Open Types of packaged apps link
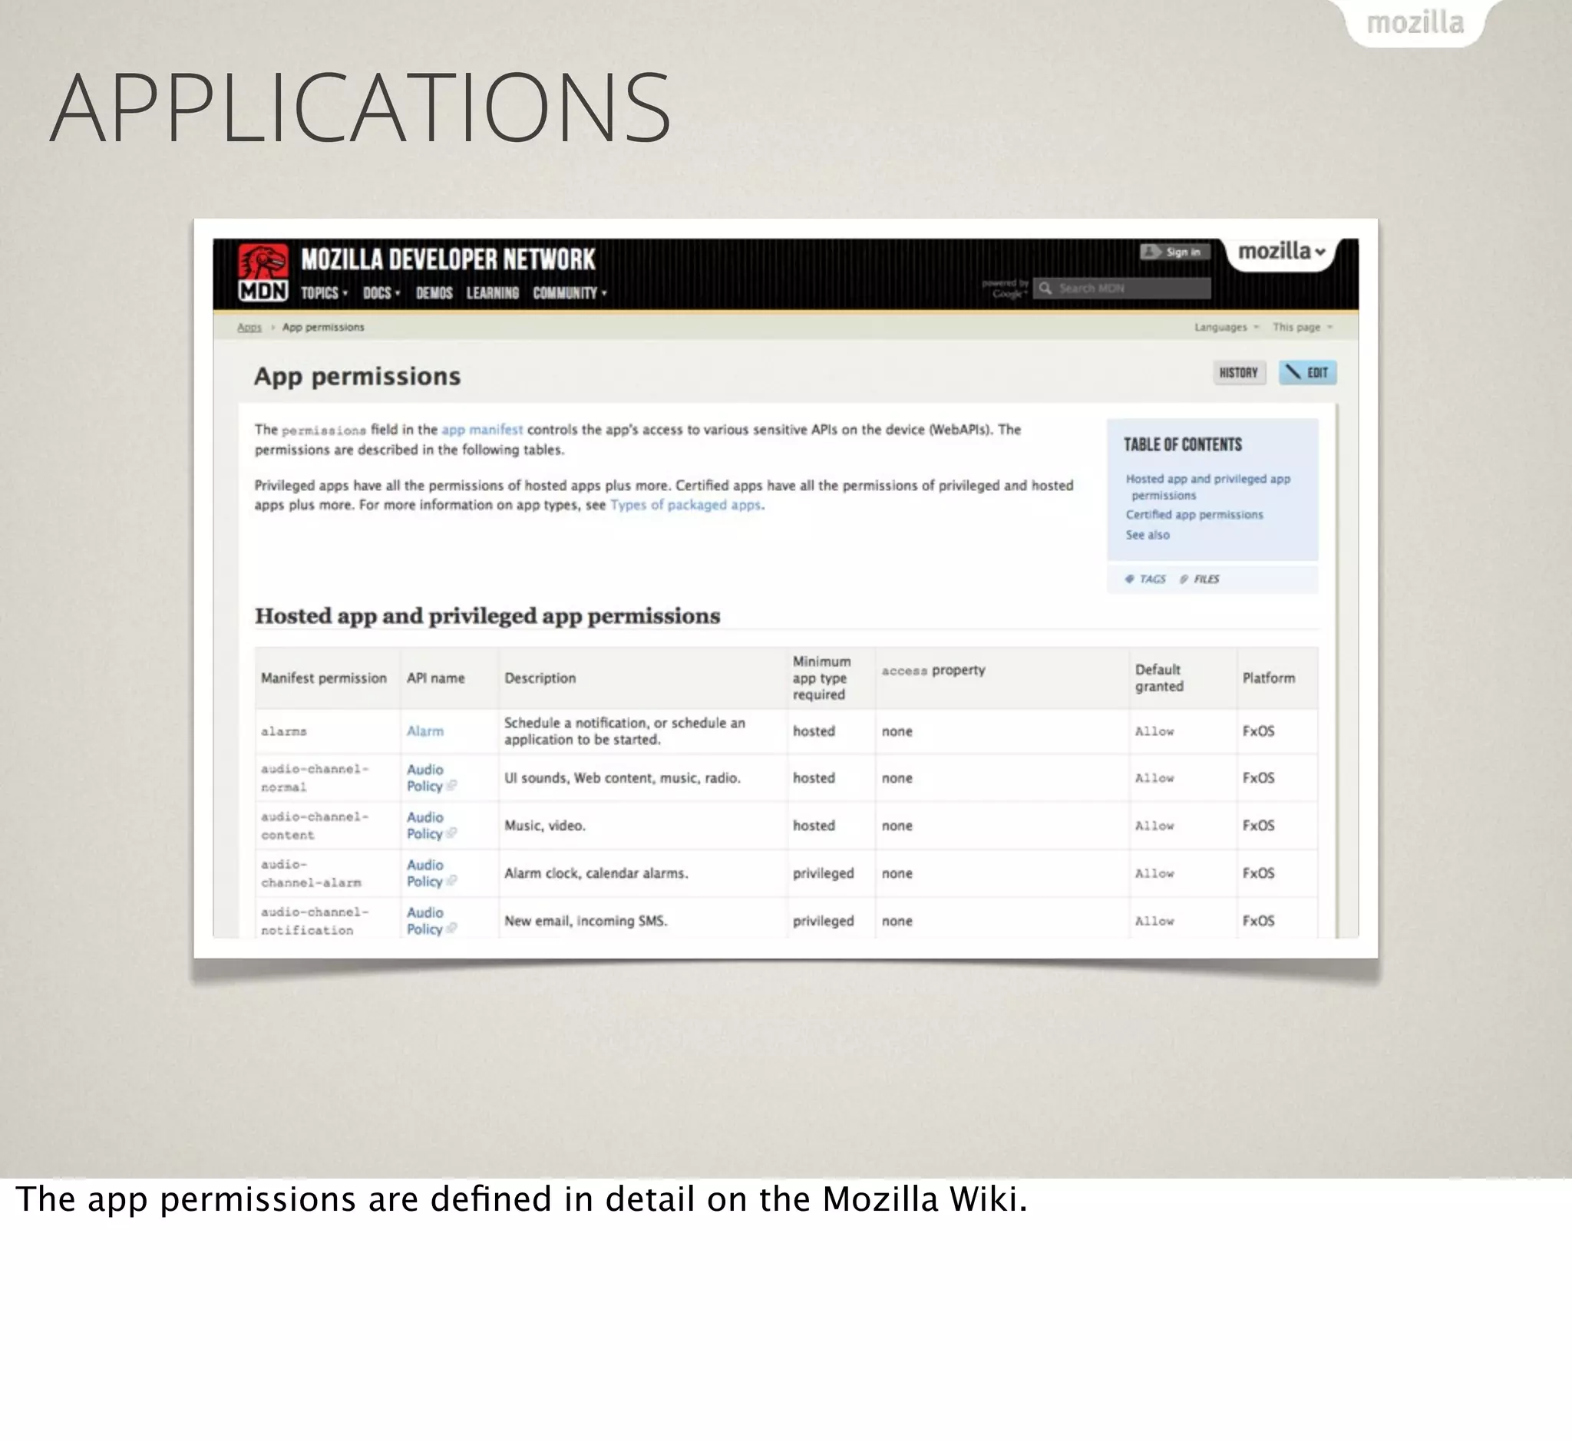The height and width of the screenshot is (1441, 1572). 685,505
